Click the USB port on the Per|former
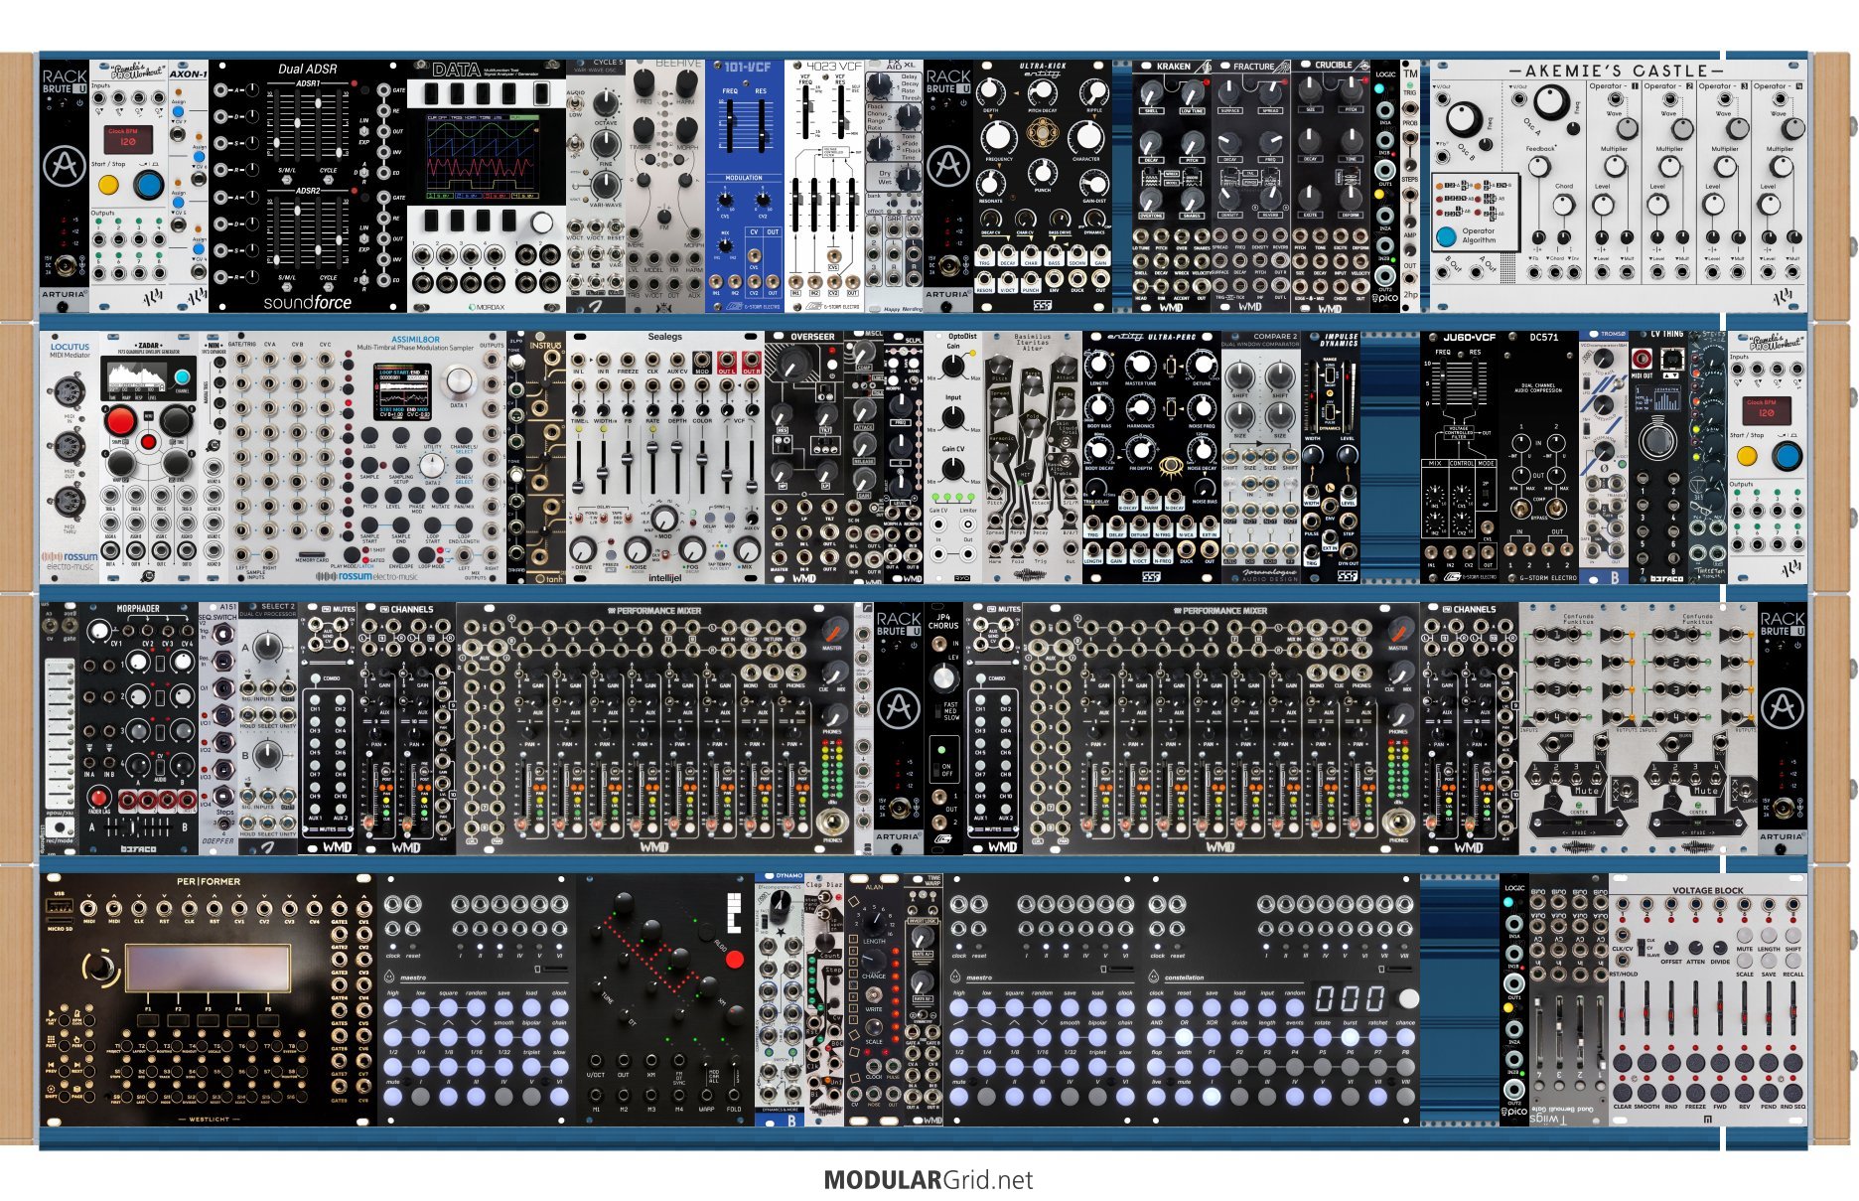Image resolution: width=1859 pixels, height=1201 pixels. tap(60, 907)
